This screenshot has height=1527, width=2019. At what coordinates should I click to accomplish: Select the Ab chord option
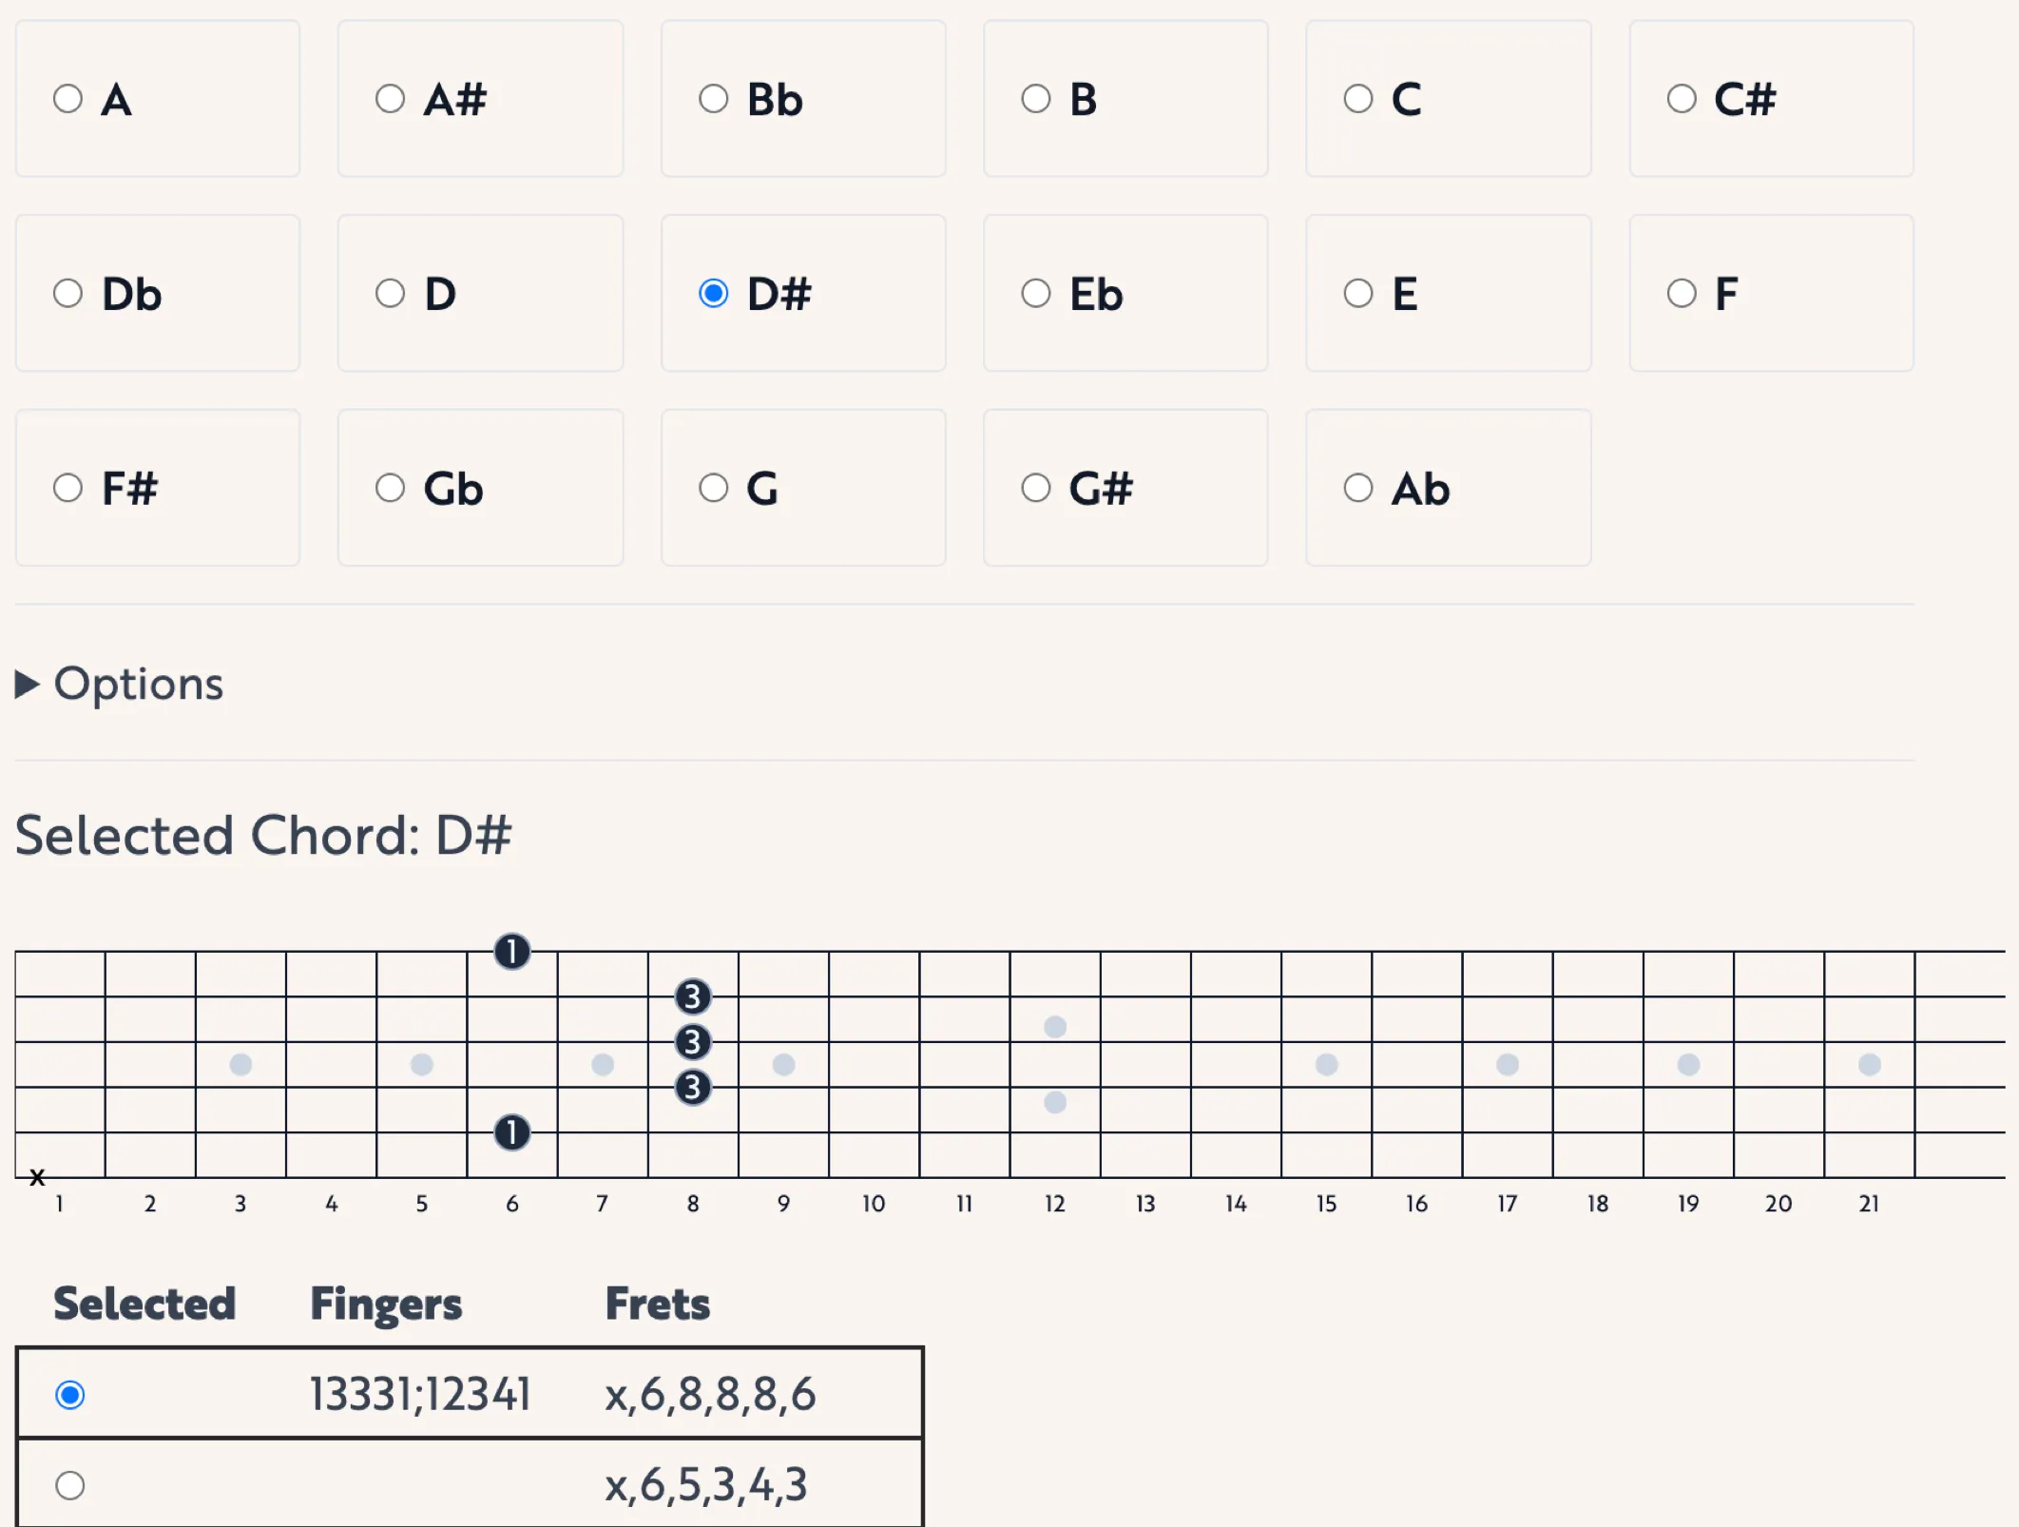(x=1358, y=488)
